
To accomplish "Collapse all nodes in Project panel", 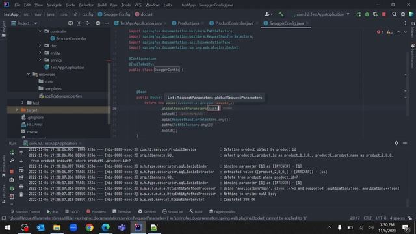I will coord(88,23).
